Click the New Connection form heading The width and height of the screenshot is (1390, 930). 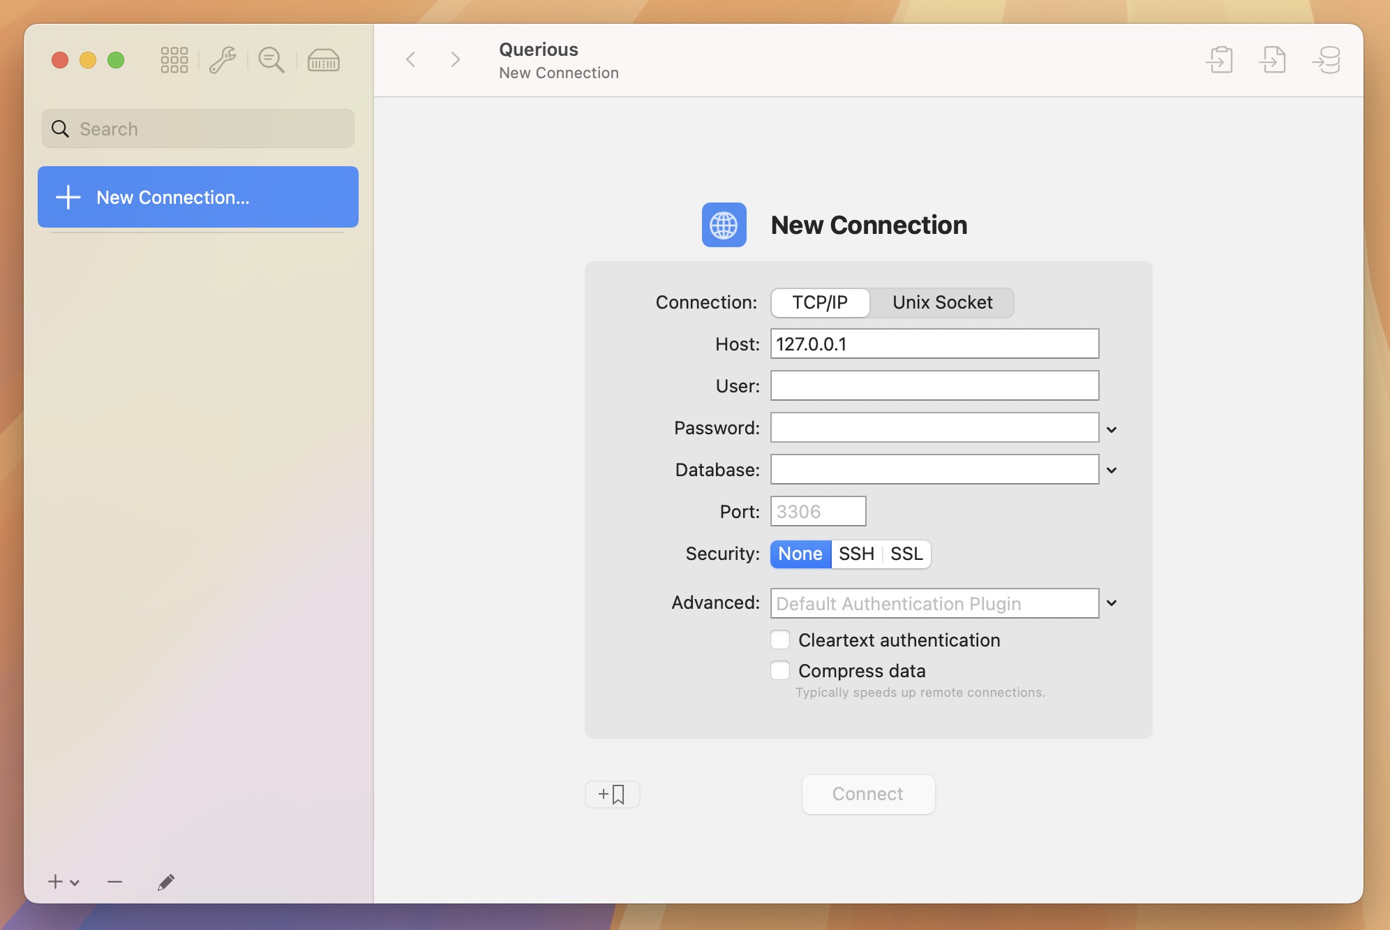pyautogui.click(x=869, y=225)
